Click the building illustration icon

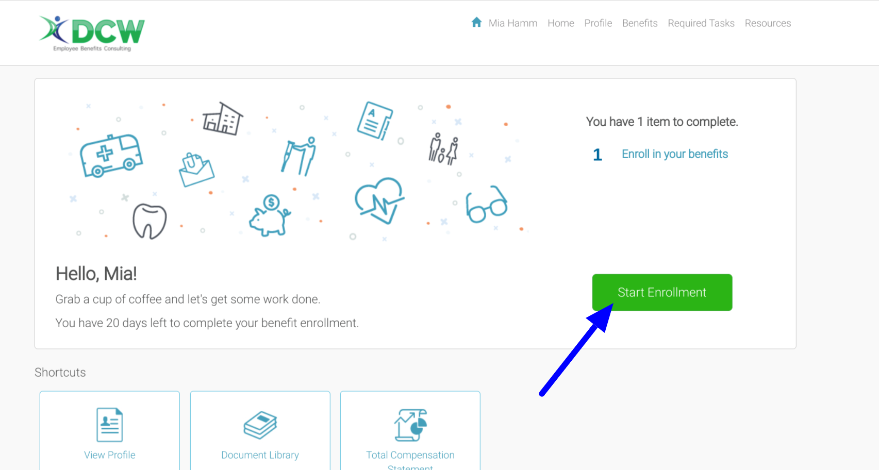pos(222,119)
